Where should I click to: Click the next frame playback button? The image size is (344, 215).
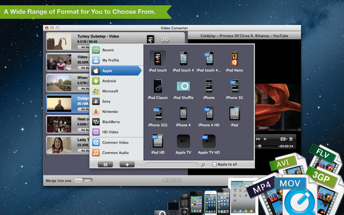coord(265,139)
